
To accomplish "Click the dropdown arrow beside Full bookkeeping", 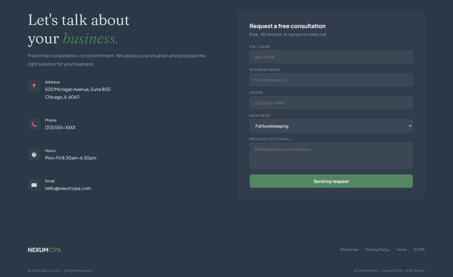I will pyautogui.click(x=410, y=126).
